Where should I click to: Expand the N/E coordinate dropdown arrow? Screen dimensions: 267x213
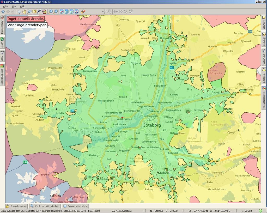(x=182, y=211)
